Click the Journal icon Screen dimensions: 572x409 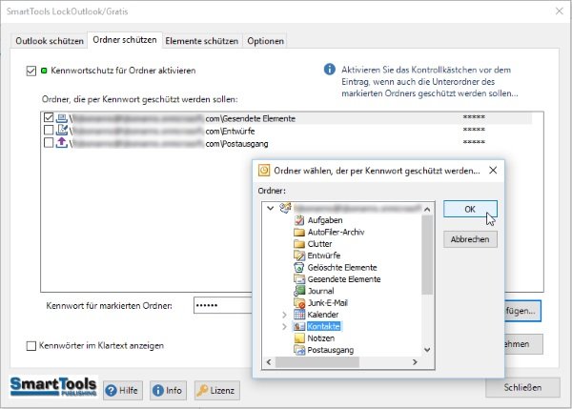[x=299, y=291]
